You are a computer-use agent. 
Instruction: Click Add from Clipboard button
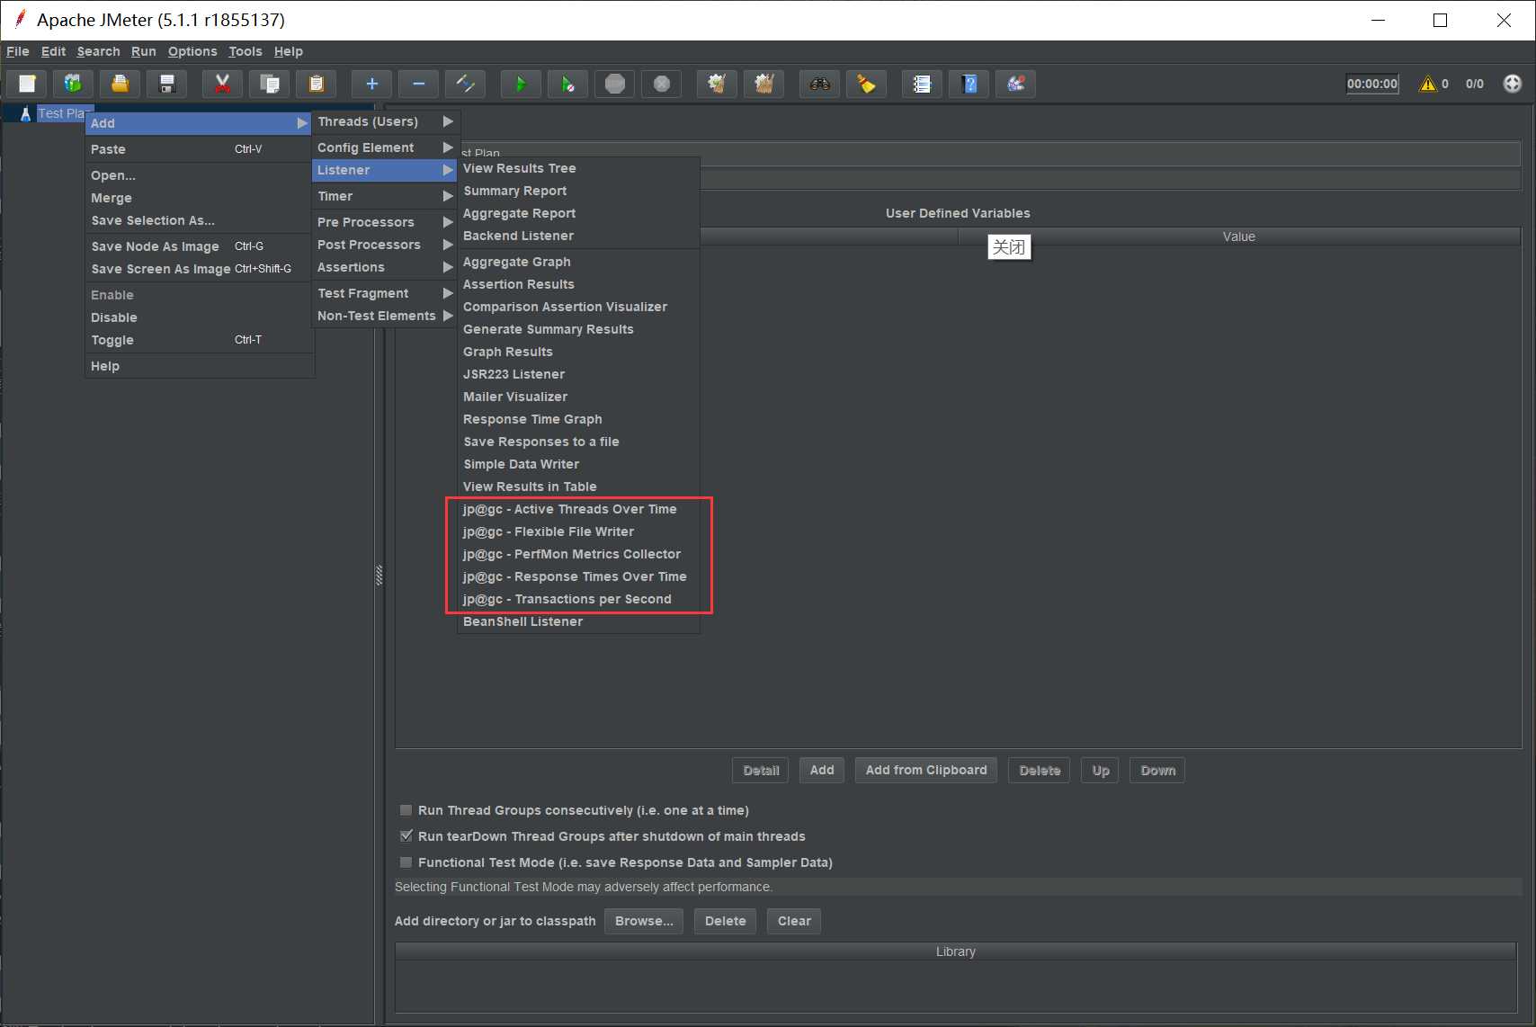(x=926, y=771)
